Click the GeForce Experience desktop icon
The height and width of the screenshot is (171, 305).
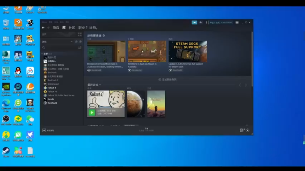click(x=6, y=90)
